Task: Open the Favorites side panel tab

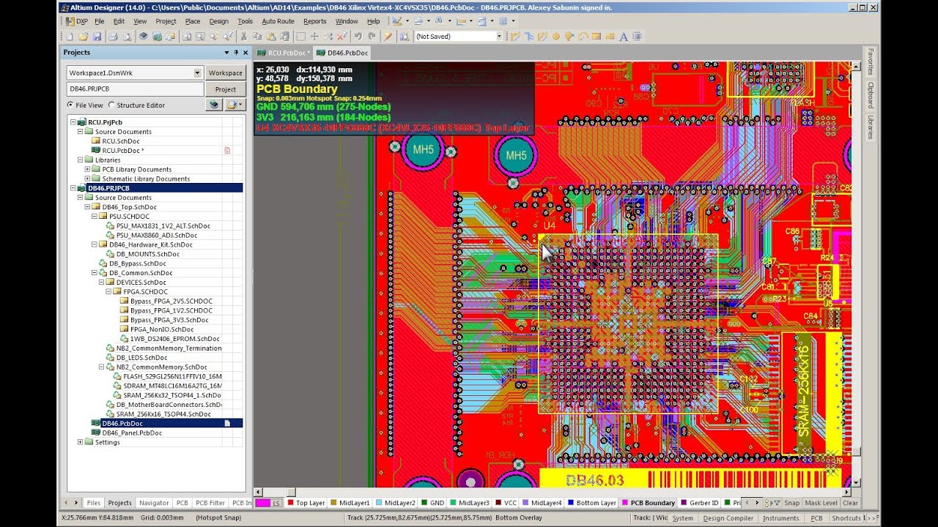Action: [x=871, y=61]
